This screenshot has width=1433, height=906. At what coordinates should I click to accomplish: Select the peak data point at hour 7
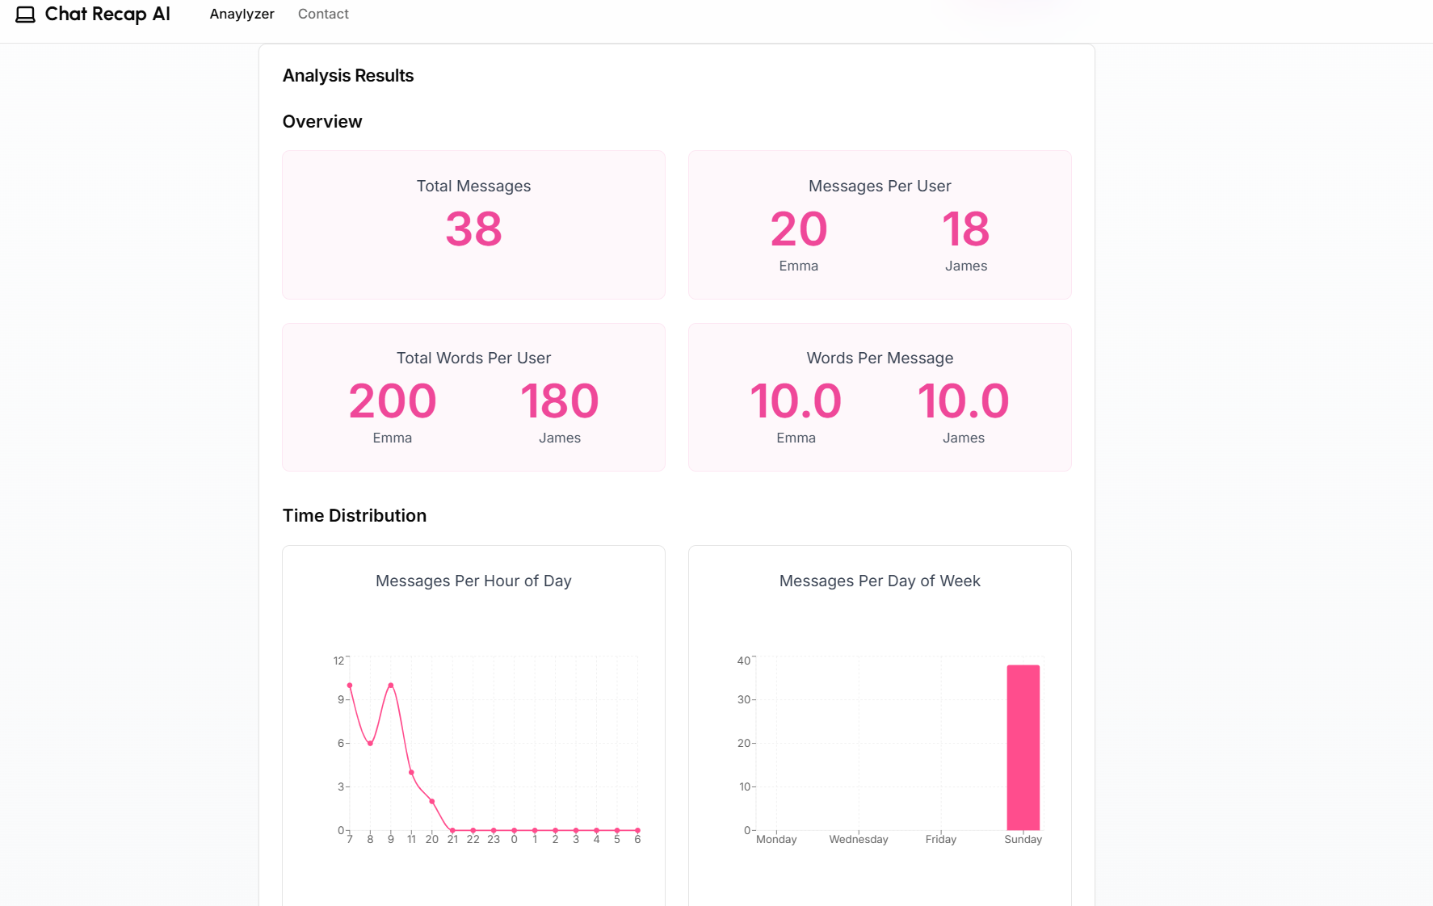350,686
